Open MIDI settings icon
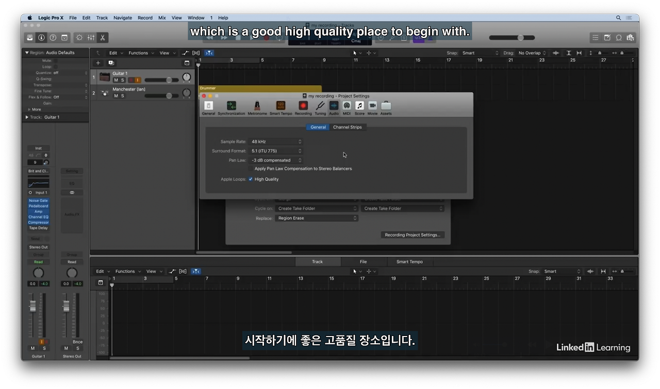The image size is (660, 389). tap(346, 108)
